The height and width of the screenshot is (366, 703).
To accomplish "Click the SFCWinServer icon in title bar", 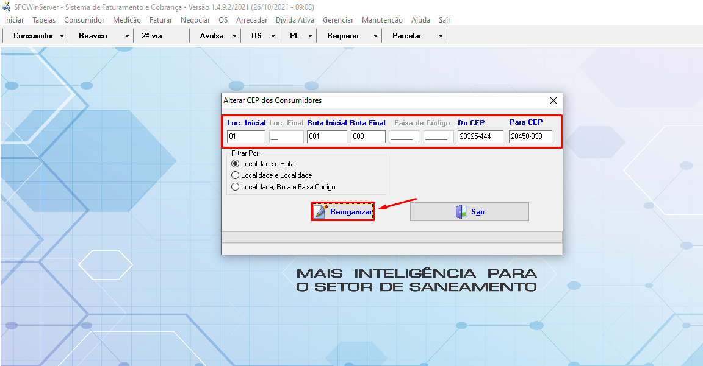I will point(6,6).
